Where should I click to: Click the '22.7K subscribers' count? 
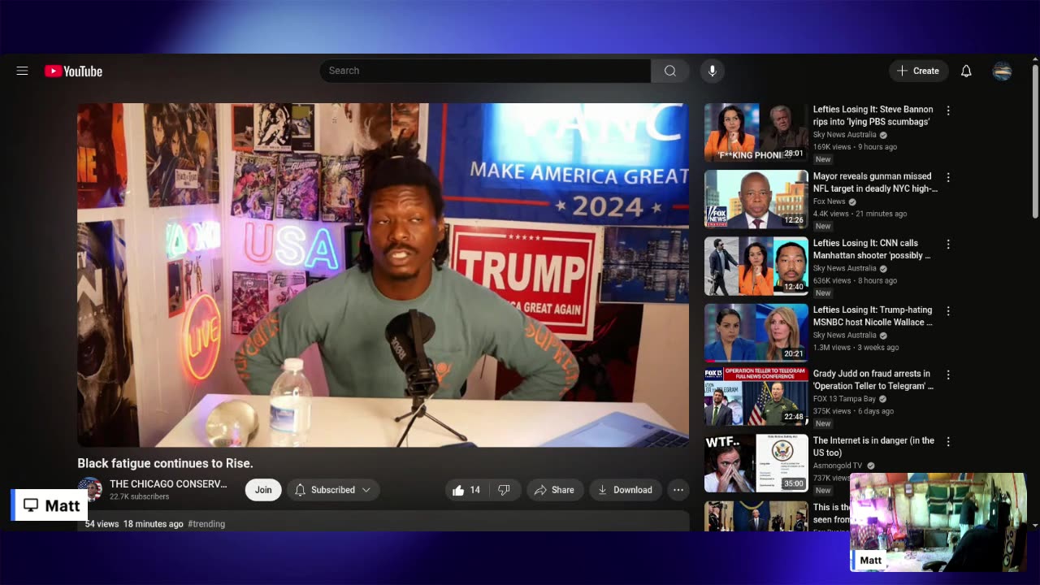click(x=140, y=496)
